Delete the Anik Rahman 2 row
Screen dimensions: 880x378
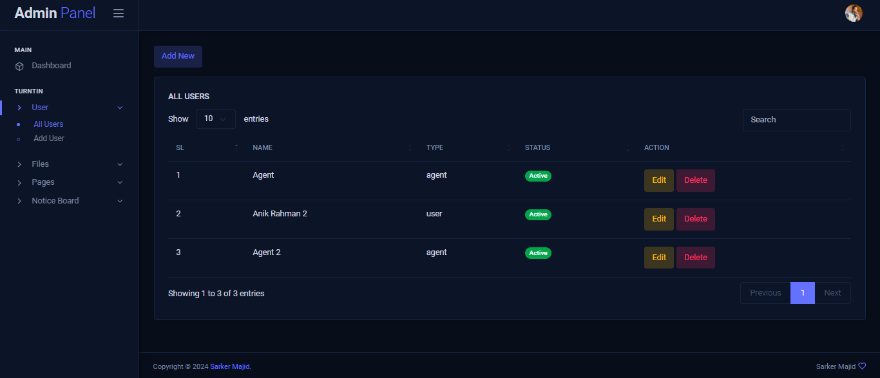[696, 219]
